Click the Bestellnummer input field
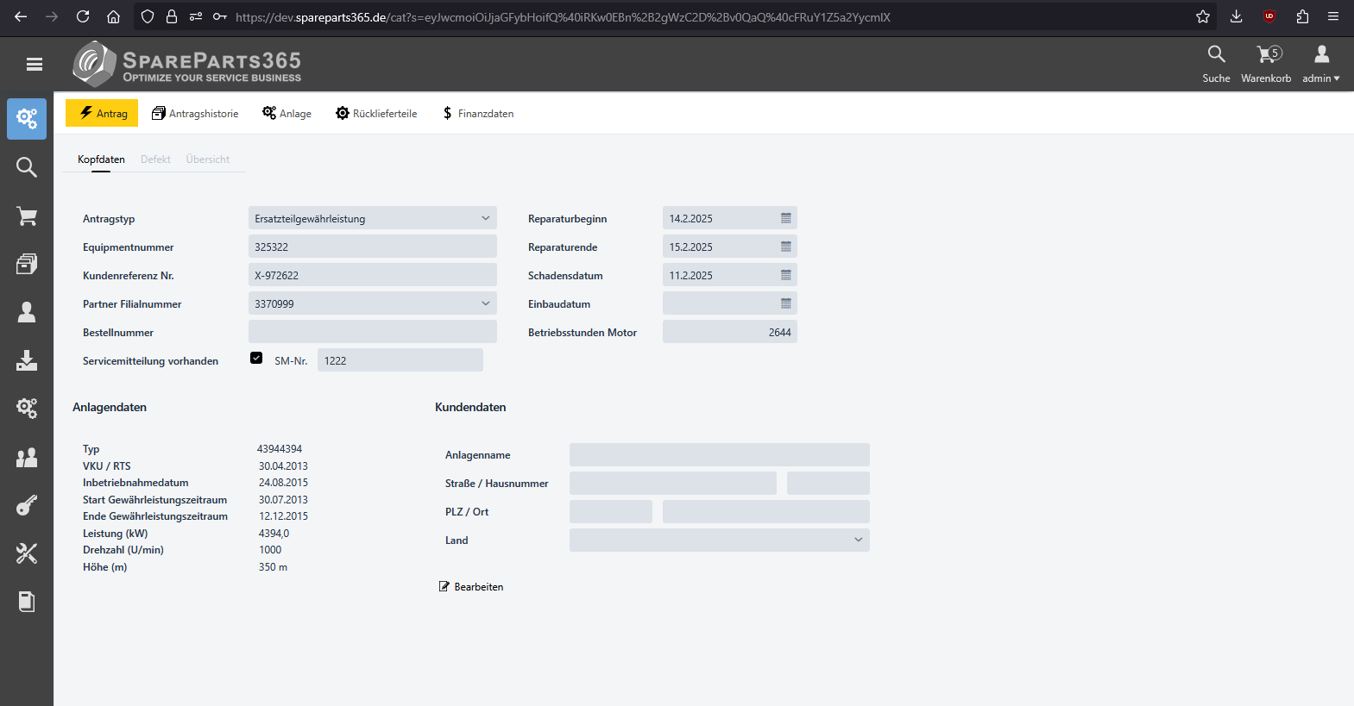Image resolution: width=1354 pixels, height=706 pixels. click(x=372, y=333)
